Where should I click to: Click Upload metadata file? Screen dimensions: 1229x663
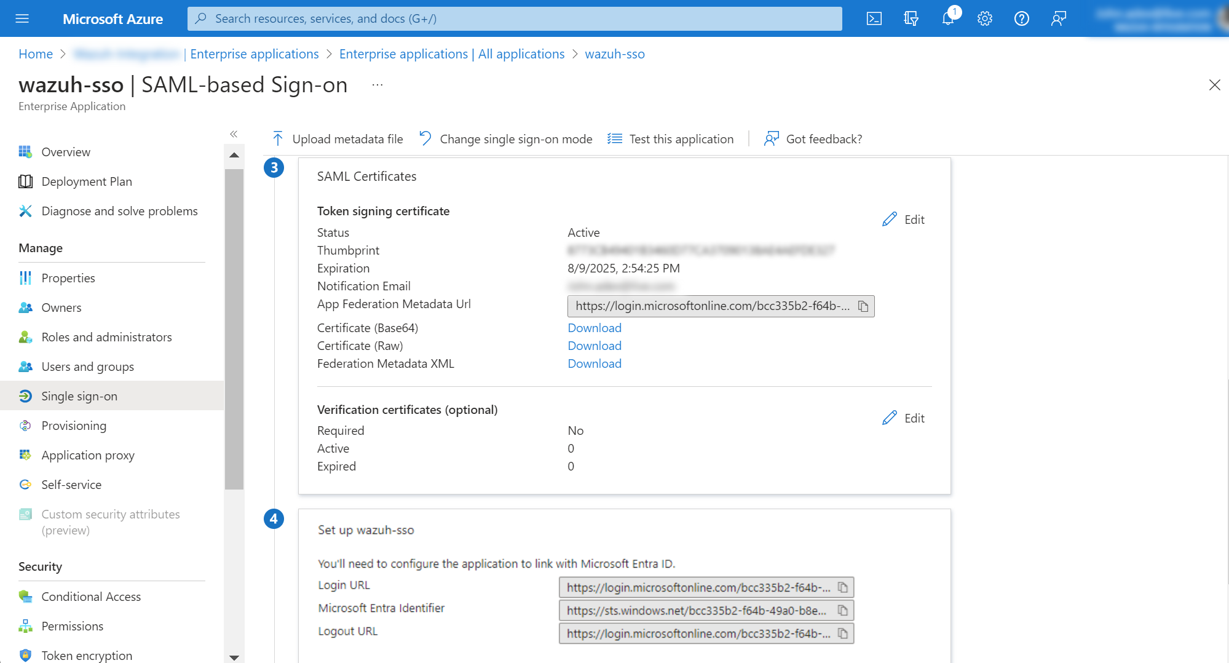338,139
